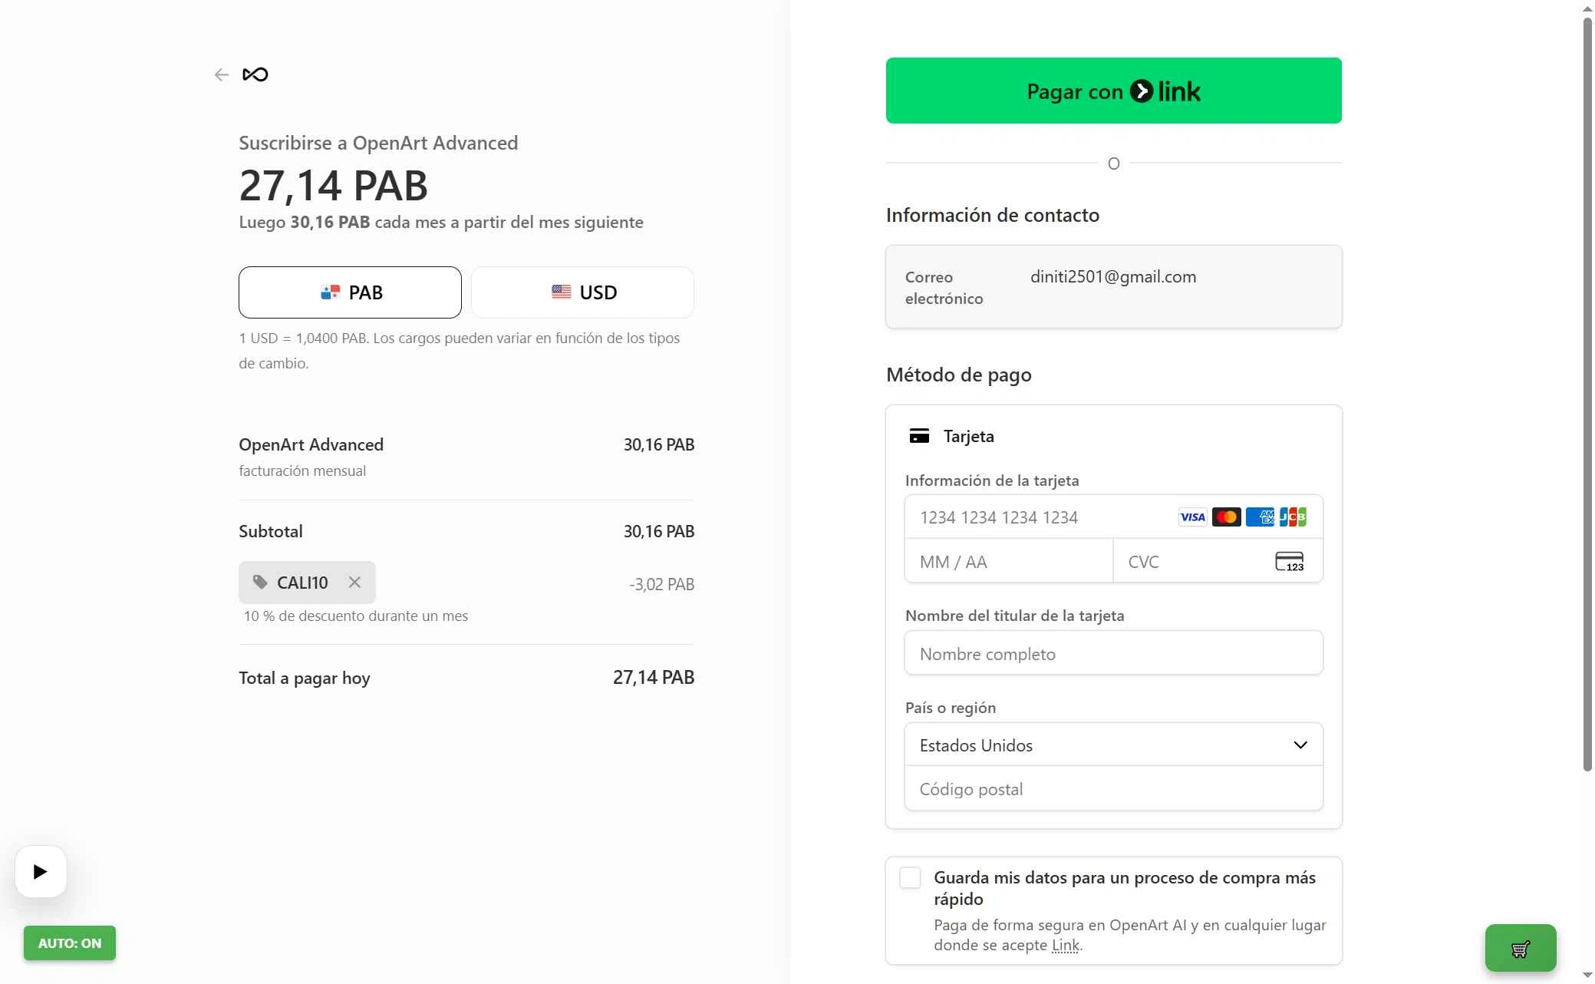
Task: Click the page vertical scrollbar
Action: (1587, 384)
